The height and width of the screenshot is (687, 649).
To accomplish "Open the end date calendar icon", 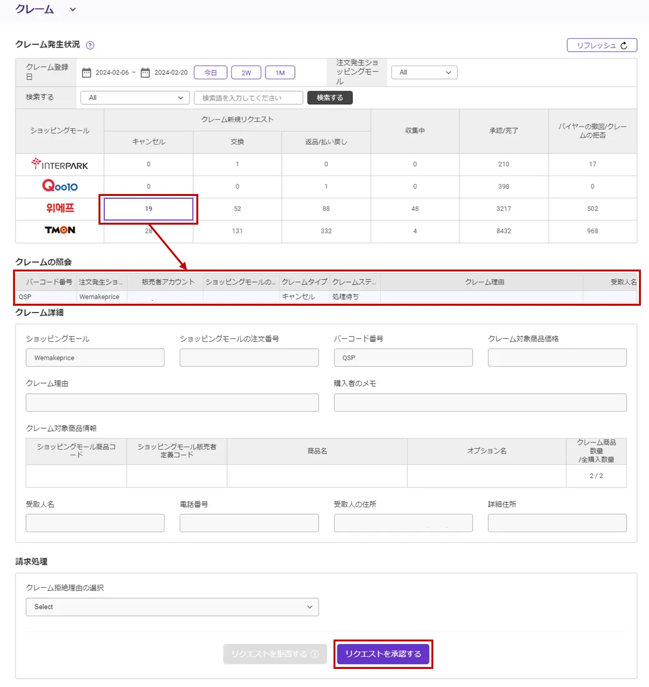I will click(x=145, y=72).
